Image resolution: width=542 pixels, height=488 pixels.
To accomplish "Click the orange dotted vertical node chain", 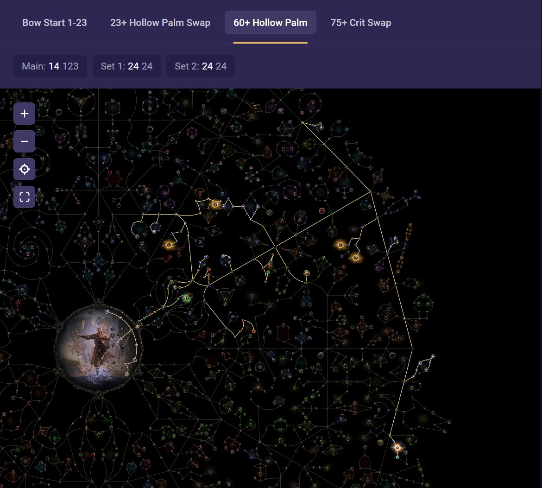I will coord(404,248).
